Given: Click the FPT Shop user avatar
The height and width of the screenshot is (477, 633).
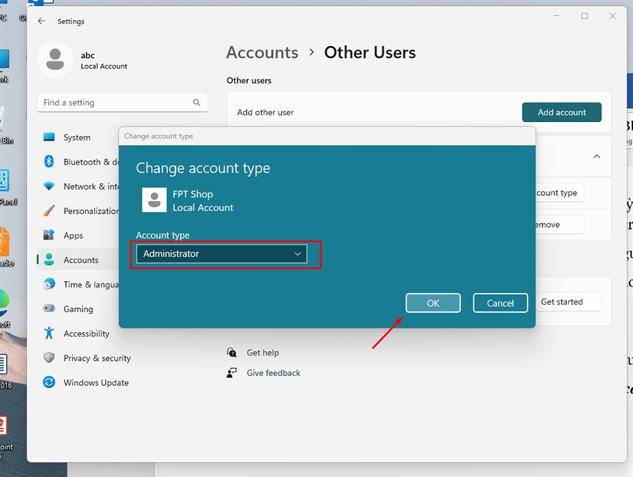Looking at the screenshot, I should coord(154,199).
